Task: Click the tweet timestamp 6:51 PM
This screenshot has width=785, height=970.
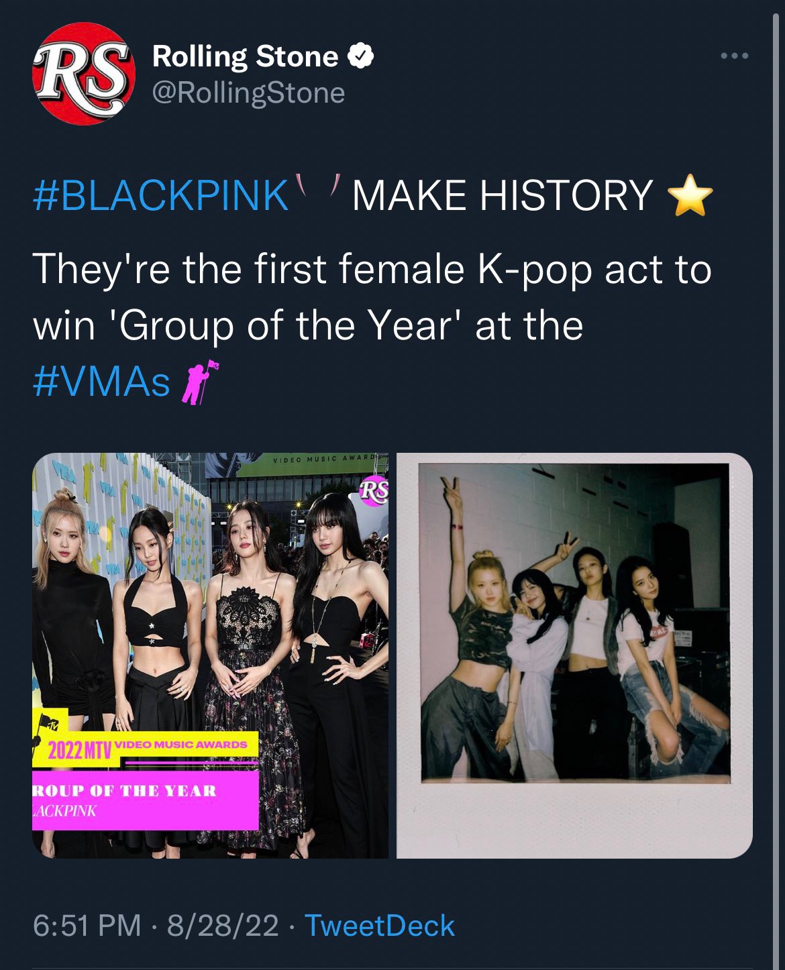Action: 87,924
